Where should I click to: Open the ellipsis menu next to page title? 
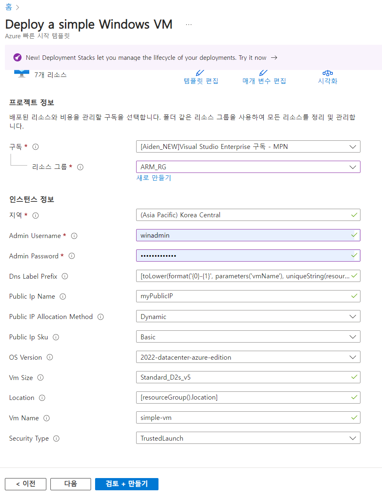189,24
